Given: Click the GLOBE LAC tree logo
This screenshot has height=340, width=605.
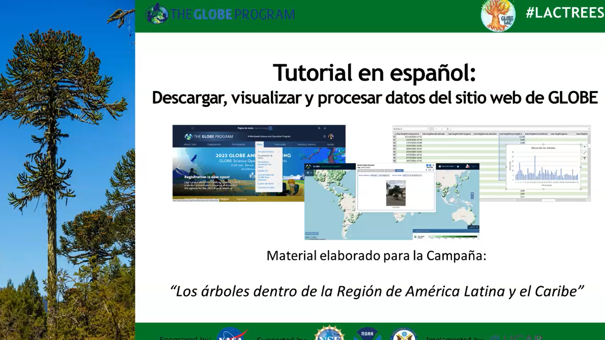Looking at the screenshot, I should point(498,16).
